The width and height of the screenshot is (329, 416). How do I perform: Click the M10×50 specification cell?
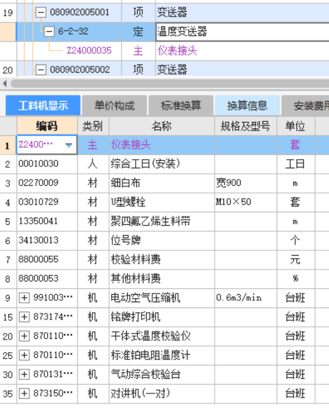click(245, 202)
